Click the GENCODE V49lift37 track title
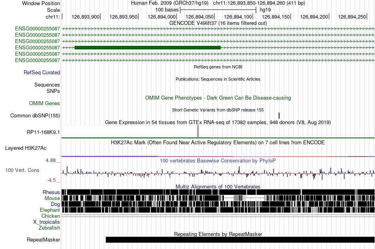The height and width of the screenshot is (249, 375). pos(218,23)
